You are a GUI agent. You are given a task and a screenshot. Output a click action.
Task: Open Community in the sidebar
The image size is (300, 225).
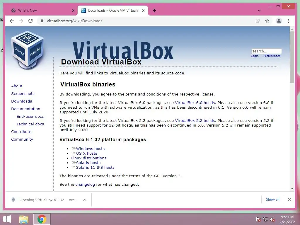[22, 139]
